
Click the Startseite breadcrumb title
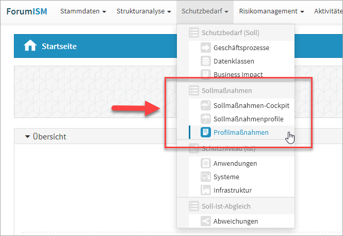click(x=59, y=46)
